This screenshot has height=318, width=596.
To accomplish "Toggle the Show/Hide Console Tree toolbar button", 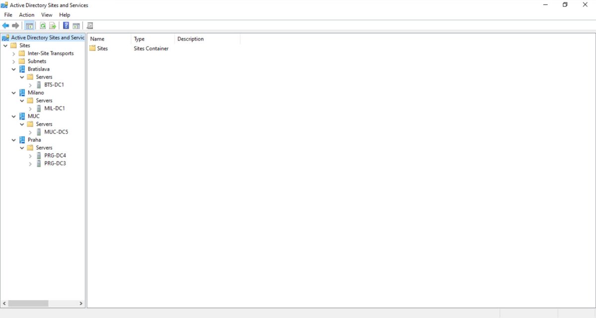I will pyautogui.click(x=30, y=26).
